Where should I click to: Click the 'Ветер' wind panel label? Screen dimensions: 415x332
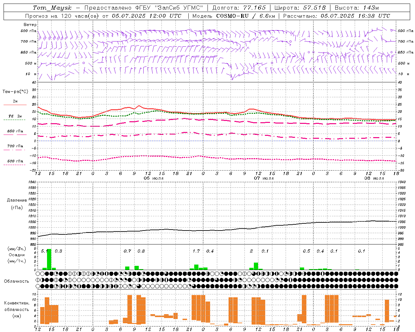pos(30,25)
